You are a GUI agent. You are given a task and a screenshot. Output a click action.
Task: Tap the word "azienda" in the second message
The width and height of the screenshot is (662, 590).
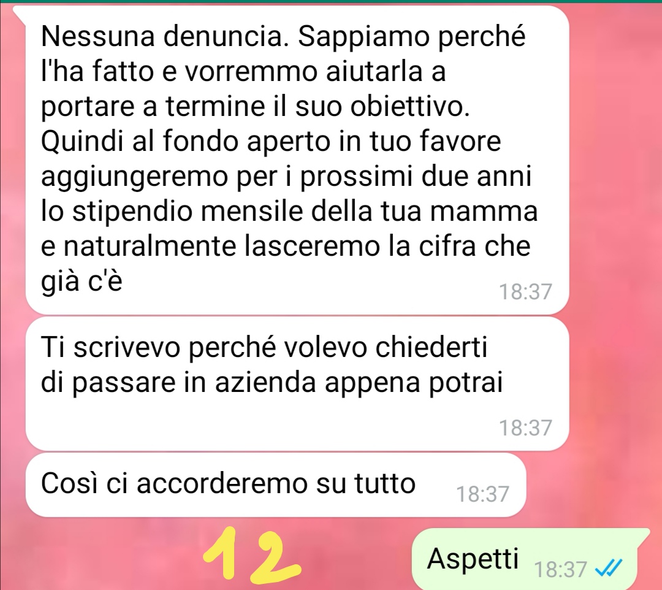[265, 383]
